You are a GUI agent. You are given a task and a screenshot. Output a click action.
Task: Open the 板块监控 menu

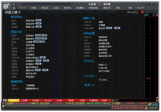click(45, 8)
